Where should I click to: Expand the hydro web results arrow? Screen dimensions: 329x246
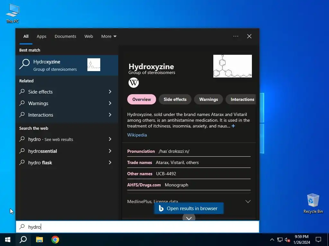tap(110, 139)
